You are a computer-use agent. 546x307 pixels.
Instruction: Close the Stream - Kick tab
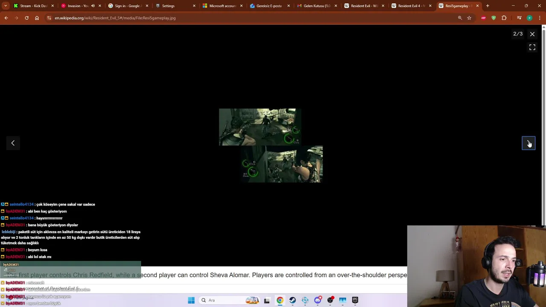[x=52, y=6]
